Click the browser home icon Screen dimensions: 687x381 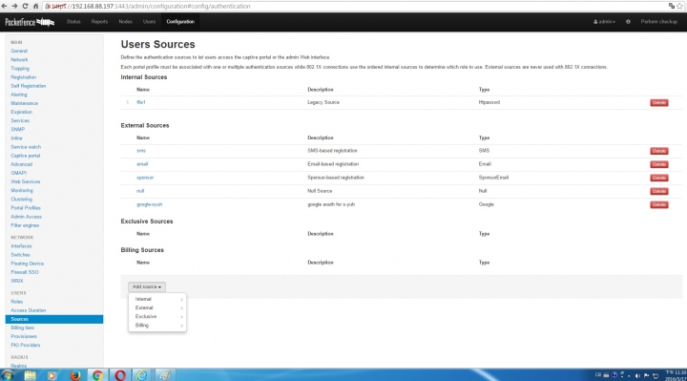tap(35, 6)
